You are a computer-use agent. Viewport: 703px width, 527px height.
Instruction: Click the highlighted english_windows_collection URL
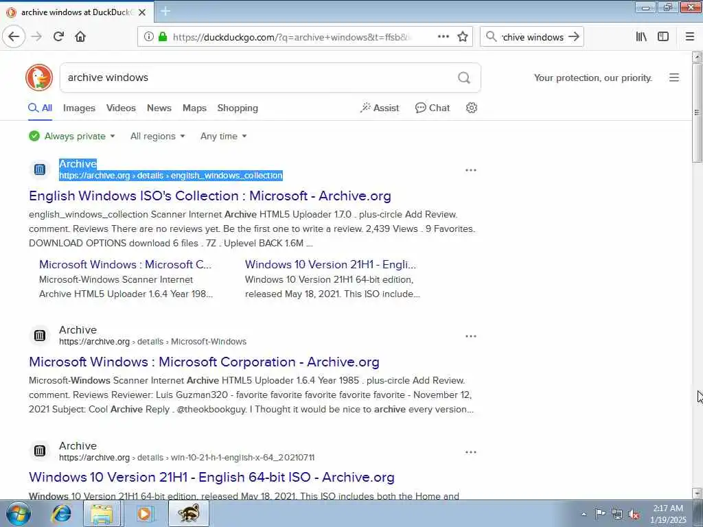pyautogui.click(x=171, y=176)
